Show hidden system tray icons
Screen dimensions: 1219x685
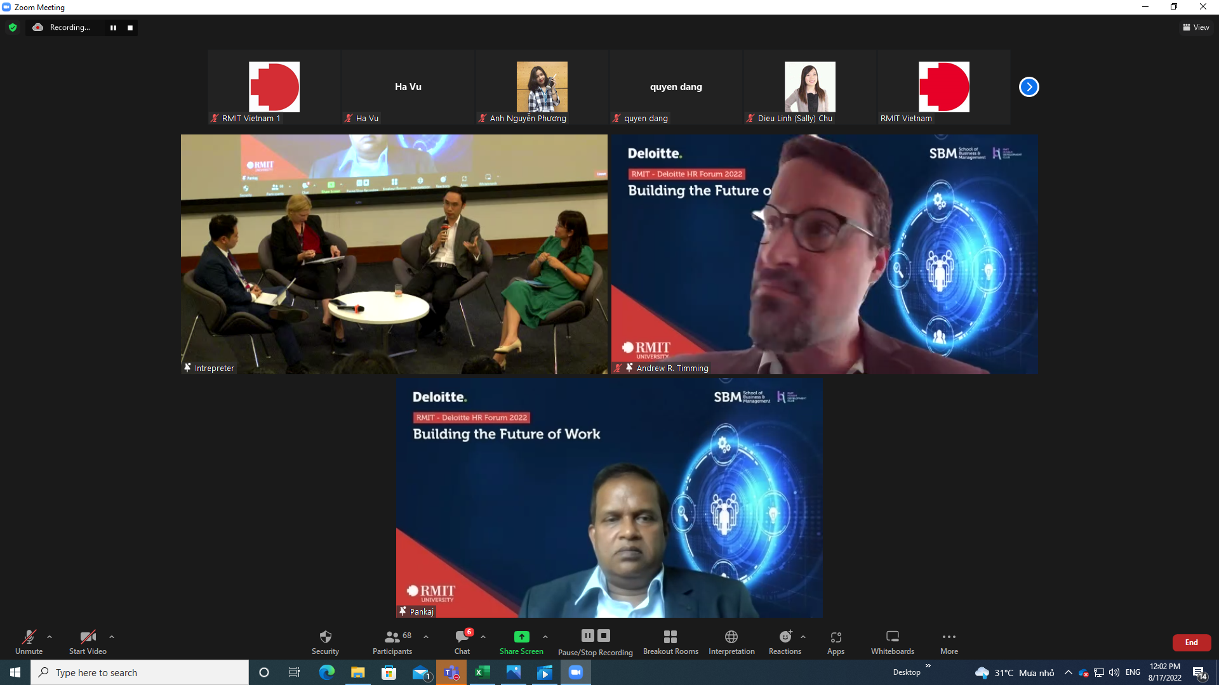[x=1069, y=672]
